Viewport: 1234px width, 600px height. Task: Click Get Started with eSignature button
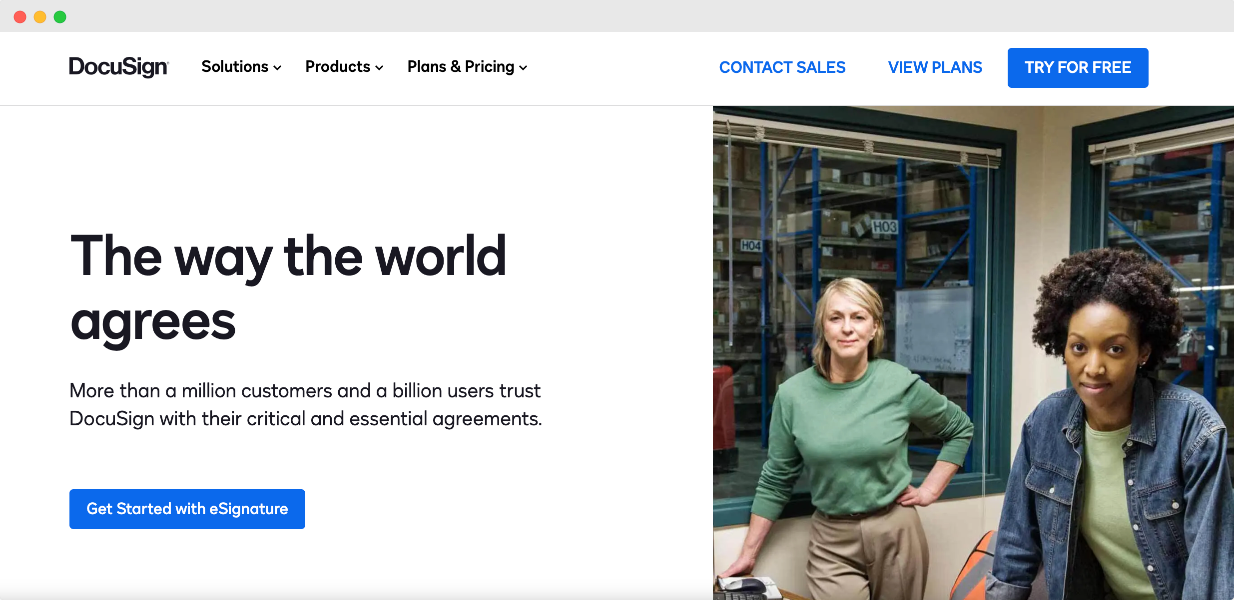pyautogui.click(x=187, y=509)
